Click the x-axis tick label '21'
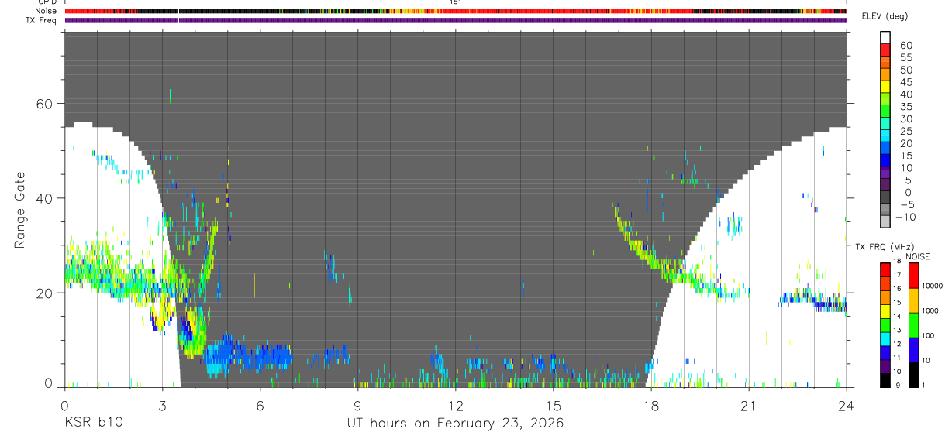 [x=748, y=406]
